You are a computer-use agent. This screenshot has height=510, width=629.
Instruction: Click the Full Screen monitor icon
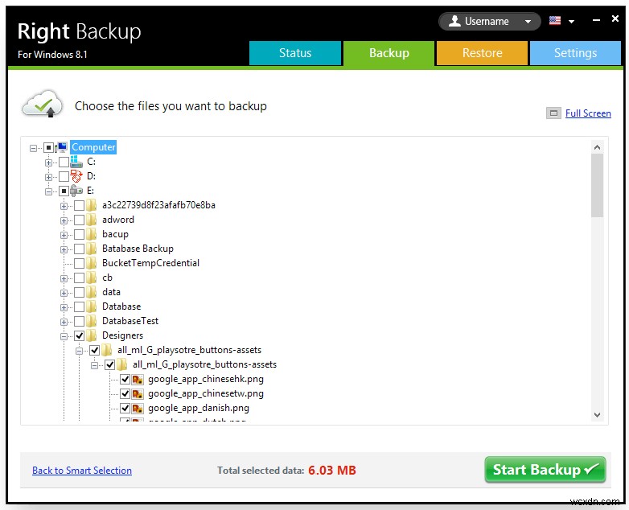pyautogui.click(x=553, y=113)
